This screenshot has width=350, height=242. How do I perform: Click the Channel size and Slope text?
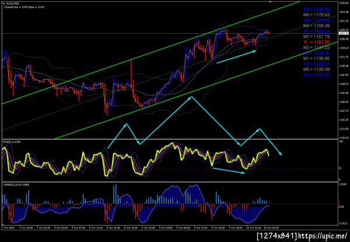[x=24, y=7]
